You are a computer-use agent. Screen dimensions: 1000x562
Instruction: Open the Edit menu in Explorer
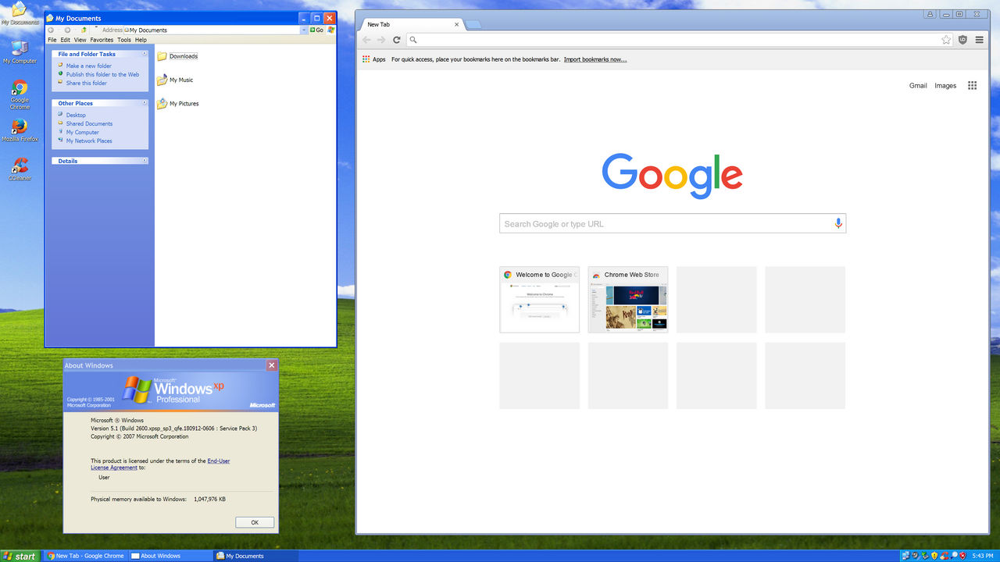[66, 40]
